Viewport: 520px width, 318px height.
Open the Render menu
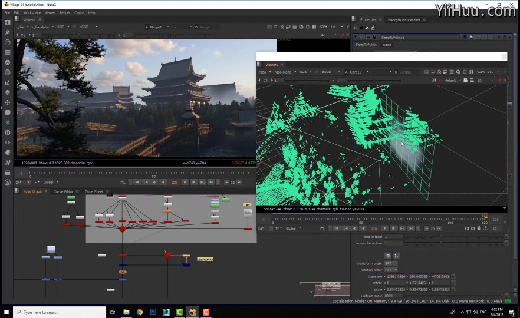65,12
